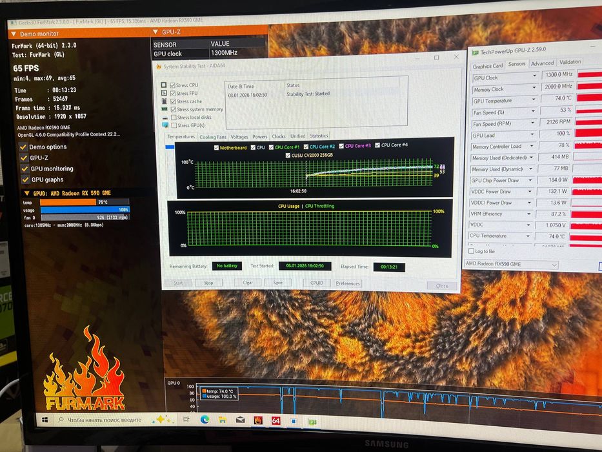Click the blue window icon in taskbar

(294, 421)
